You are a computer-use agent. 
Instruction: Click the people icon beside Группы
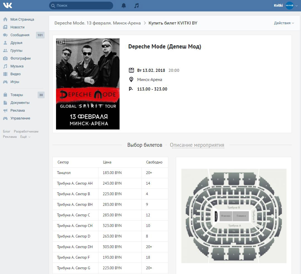5,51
